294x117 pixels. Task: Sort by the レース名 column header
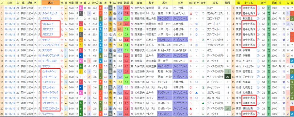click(x=249, y=3)
